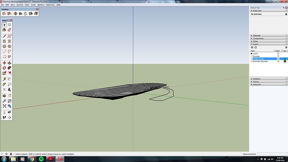The width and height of the screenshot is (288, 162).
Task: Pick the Line pencil tool
Action: (x=4, y=36)
